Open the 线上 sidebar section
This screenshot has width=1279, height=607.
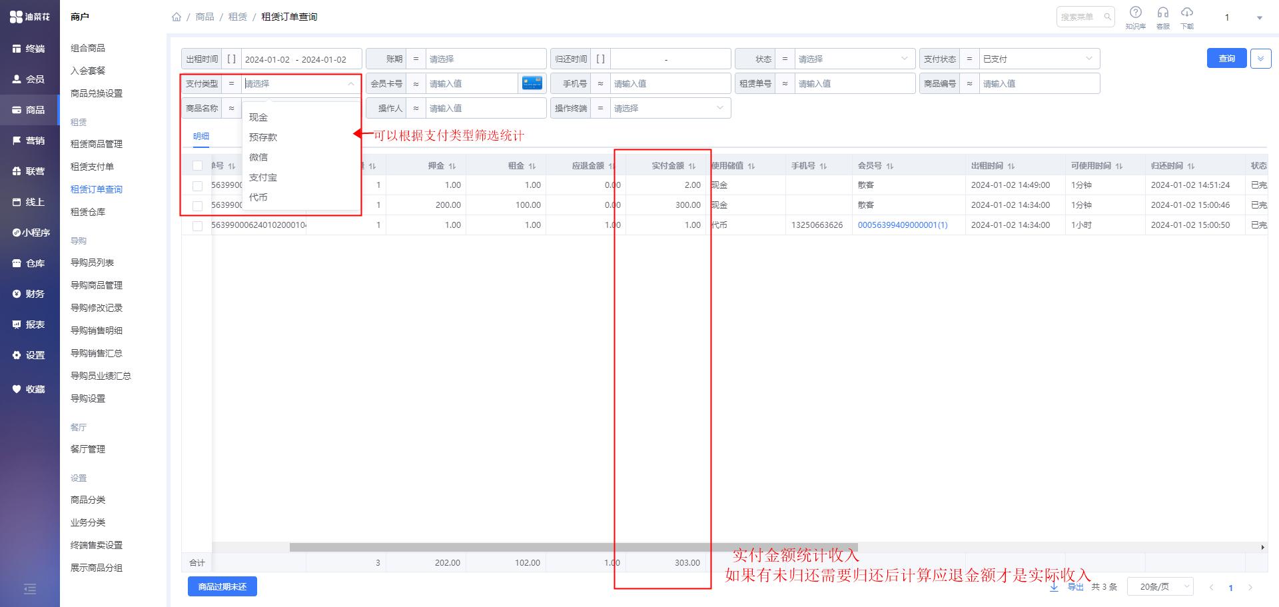pos(29,202)
